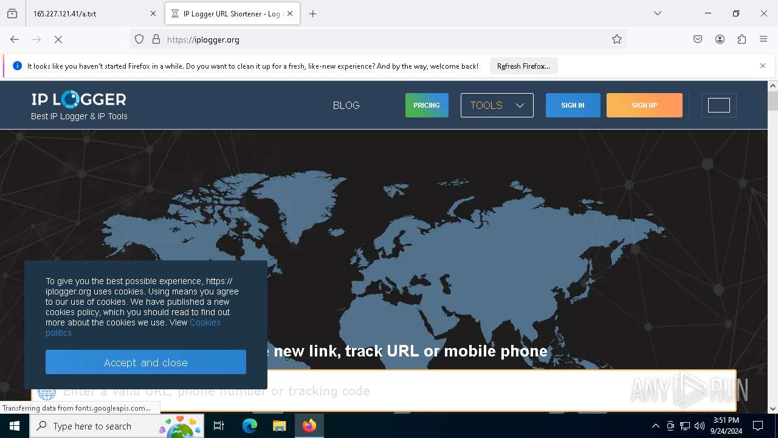Open volume control tray icon
Screen dimensions: 778x438
(x=700, y=426)
